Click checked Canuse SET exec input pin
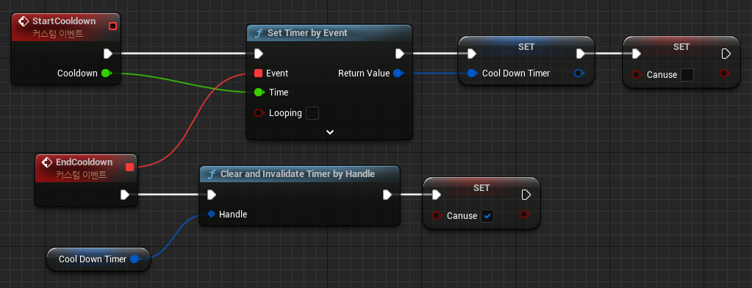752x288 pixels. [437, 195]
